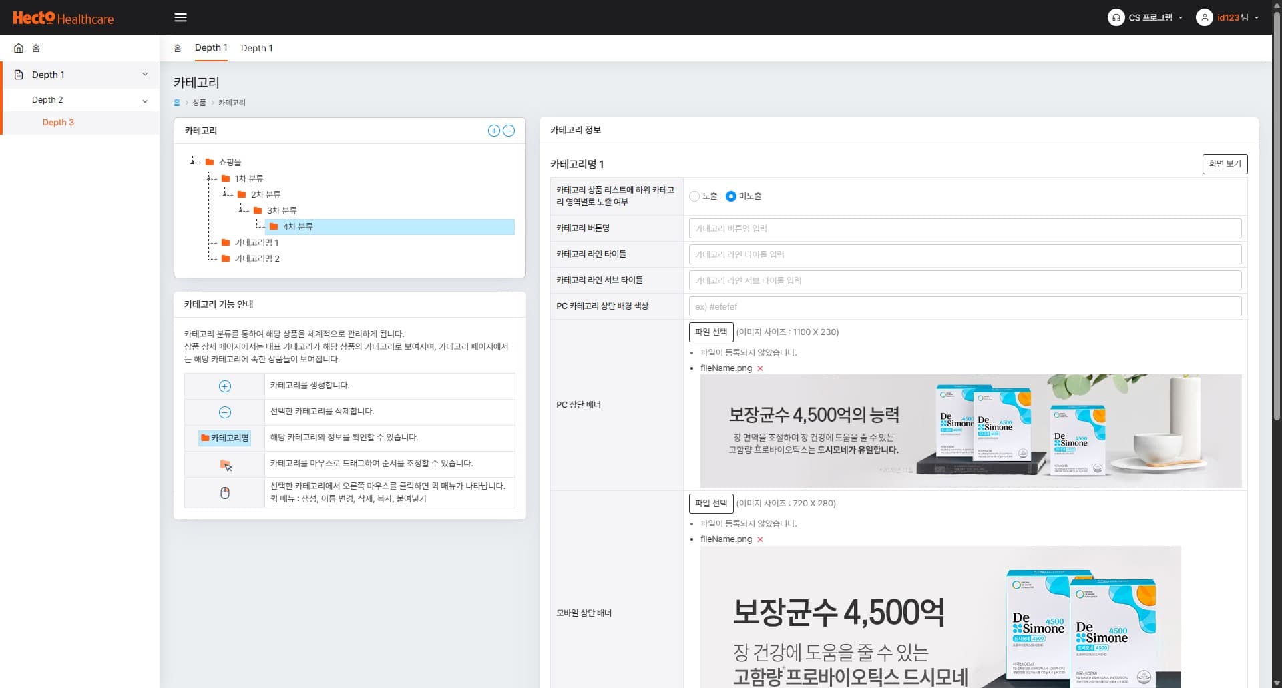Click the 1차 분류 folder icon

click(x=226, y=178)
